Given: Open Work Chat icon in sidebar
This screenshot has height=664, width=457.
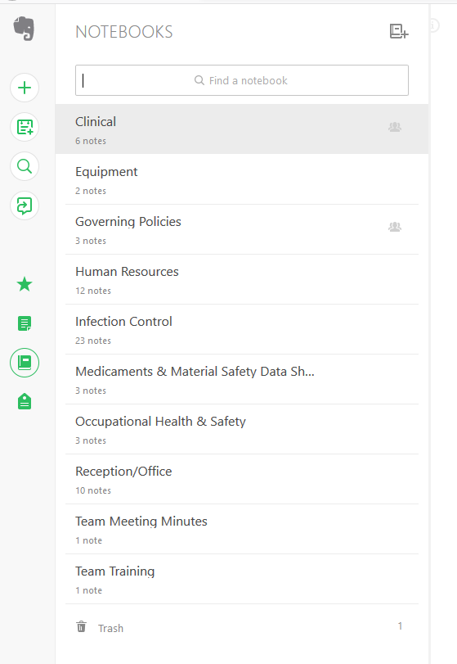Looking at the screenshot, I should point(25,206).
